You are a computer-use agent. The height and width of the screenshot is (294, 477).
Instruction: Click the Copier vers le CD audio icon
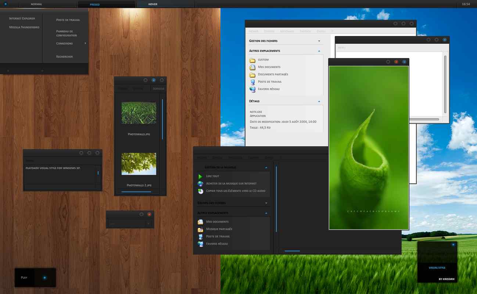pos(200,191)
